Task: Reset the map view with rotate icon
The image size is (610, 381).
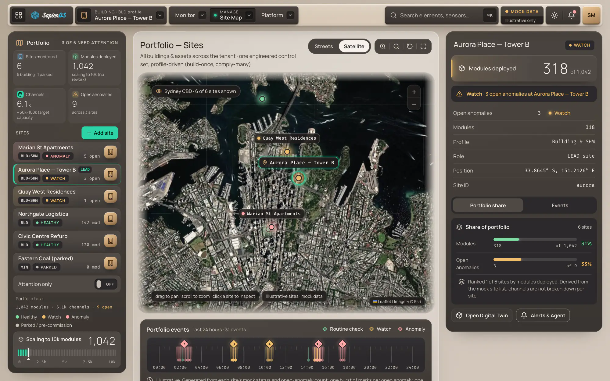Action: coord(410,46)
